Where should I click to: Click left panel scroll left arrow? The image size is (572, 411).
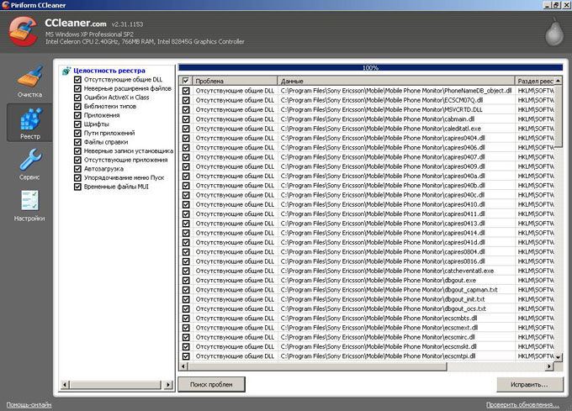point(65,384)
